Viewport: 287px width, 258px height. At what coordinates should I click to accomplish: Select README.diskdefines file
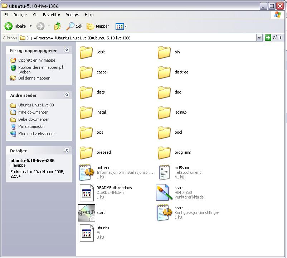click(x=106, y=192)
